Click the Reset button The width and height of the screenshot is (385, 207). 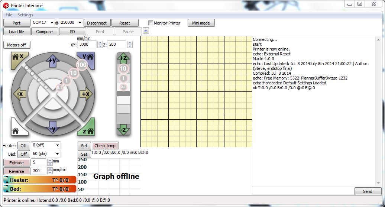[x=125, y=23]
